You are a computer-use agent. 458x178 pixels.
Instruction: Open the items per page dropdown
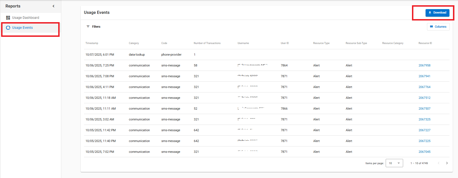click(x=394, y=163)
